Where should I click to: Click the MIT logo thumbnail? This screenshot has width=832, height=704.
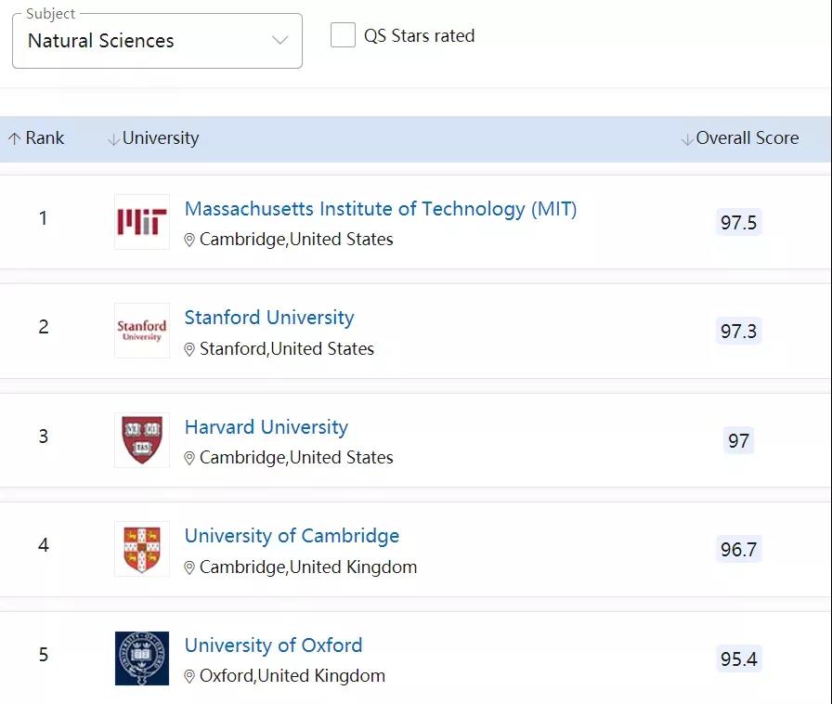pyautogui.click(x=142, y=222)
